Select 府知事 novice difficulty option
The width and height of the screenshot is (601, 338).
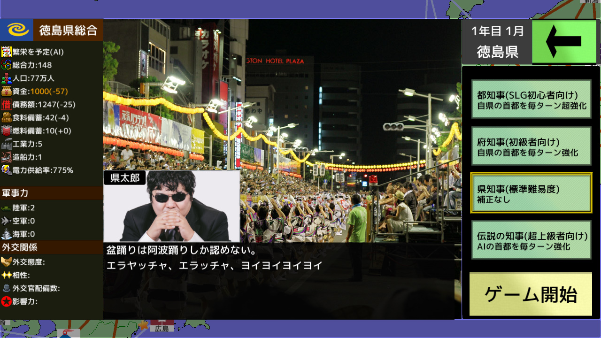coord(531,146)
